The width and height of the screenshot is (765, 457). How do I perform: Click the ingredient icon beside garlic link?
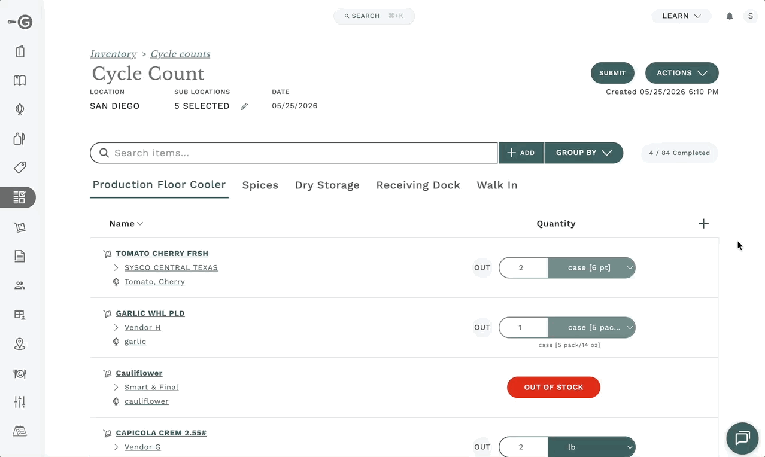(116, 342)
